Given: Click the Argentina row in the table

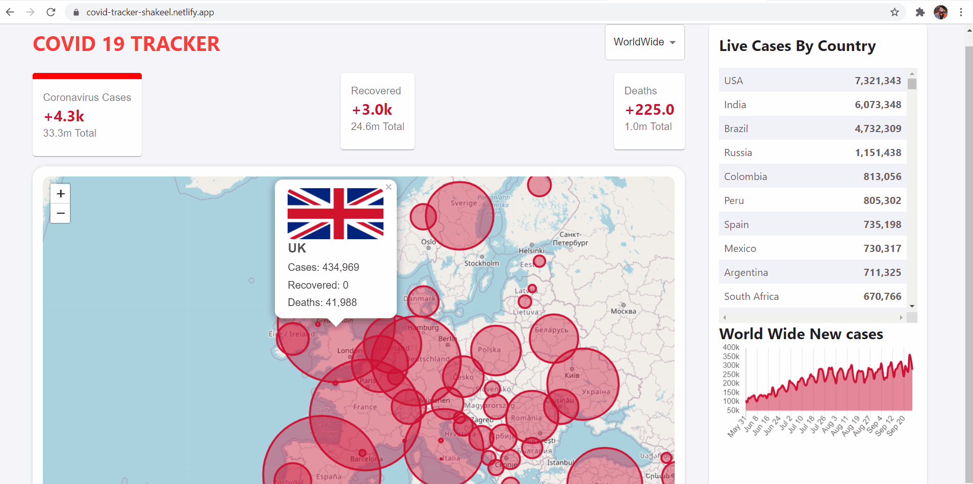Looking at the screenshot, I should coord(813,272).
